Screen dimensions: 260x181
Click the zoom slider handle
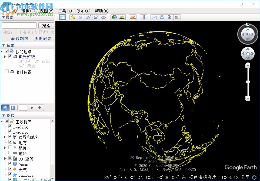[x=248, y=82]
